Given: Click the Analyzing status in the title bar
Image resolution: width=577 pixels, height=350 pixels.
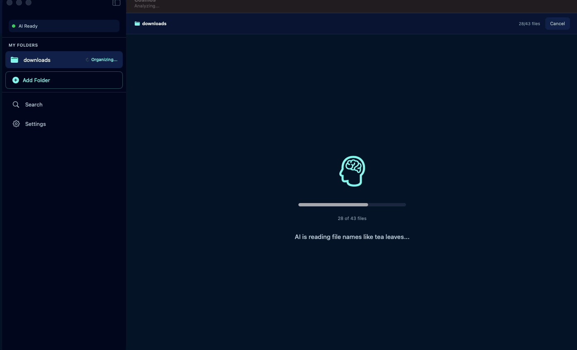Looking at the screenshot, I should tap(146, 6).
